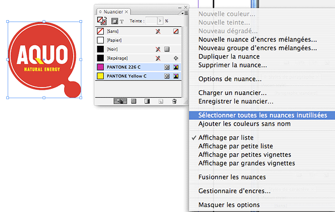Choose Ajouter les couleurs sans nom
This screenshot has width=335, height=212.
[245, 124]
